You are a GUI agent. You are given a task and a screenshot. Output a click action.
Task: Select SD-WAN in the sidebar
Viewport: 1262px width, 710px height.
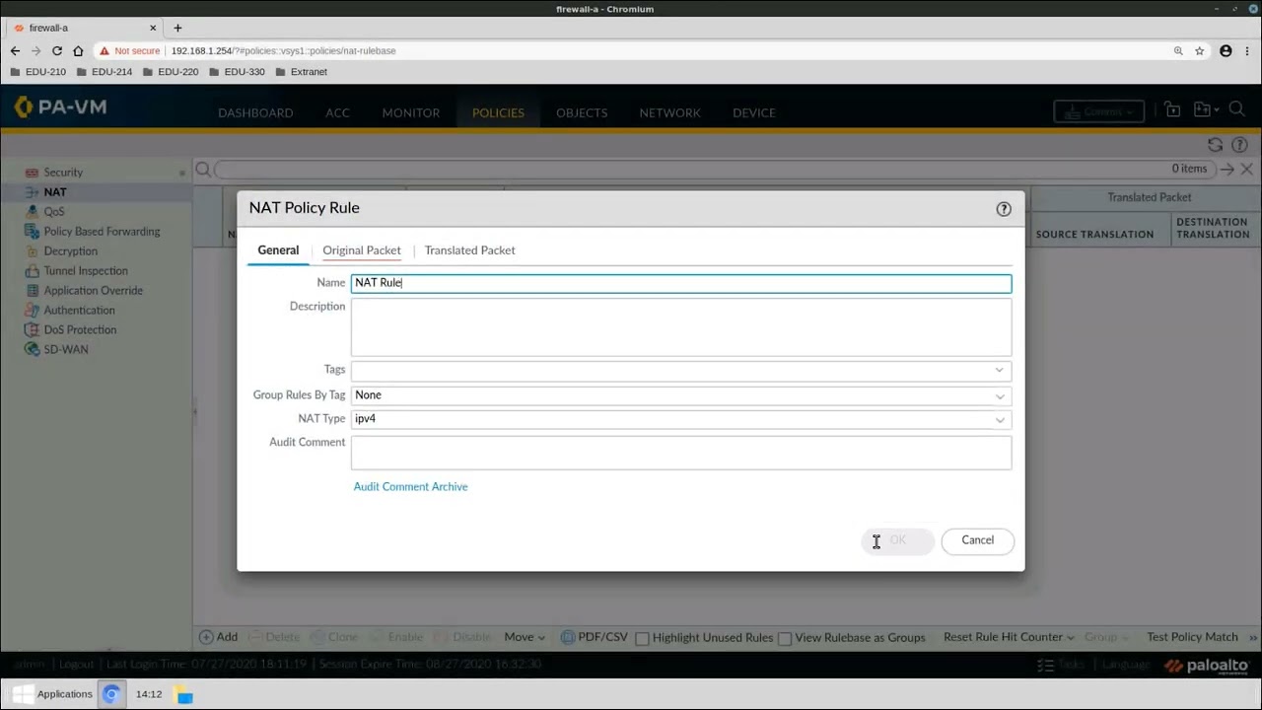pos(66,350)
